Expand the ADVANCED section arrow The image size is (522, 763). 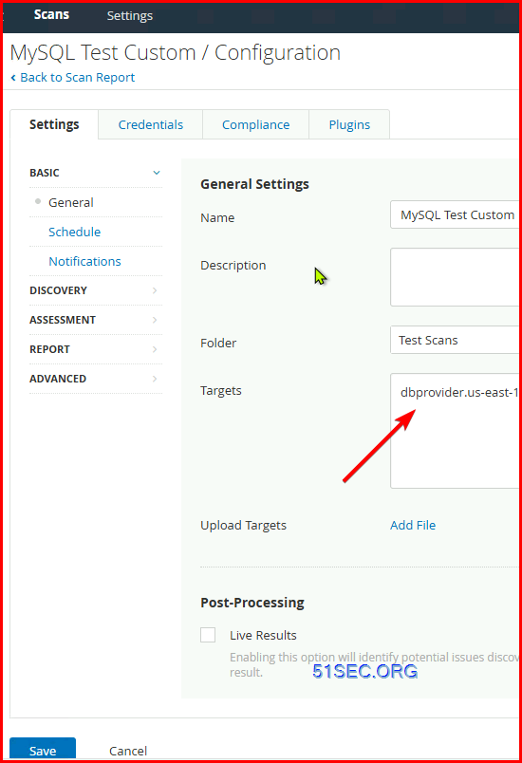tap(155, 379)
